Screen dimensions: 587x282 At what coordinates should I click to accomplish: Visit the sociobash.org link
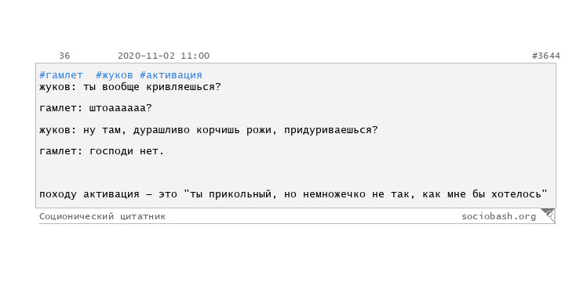(x=498, y=216)
